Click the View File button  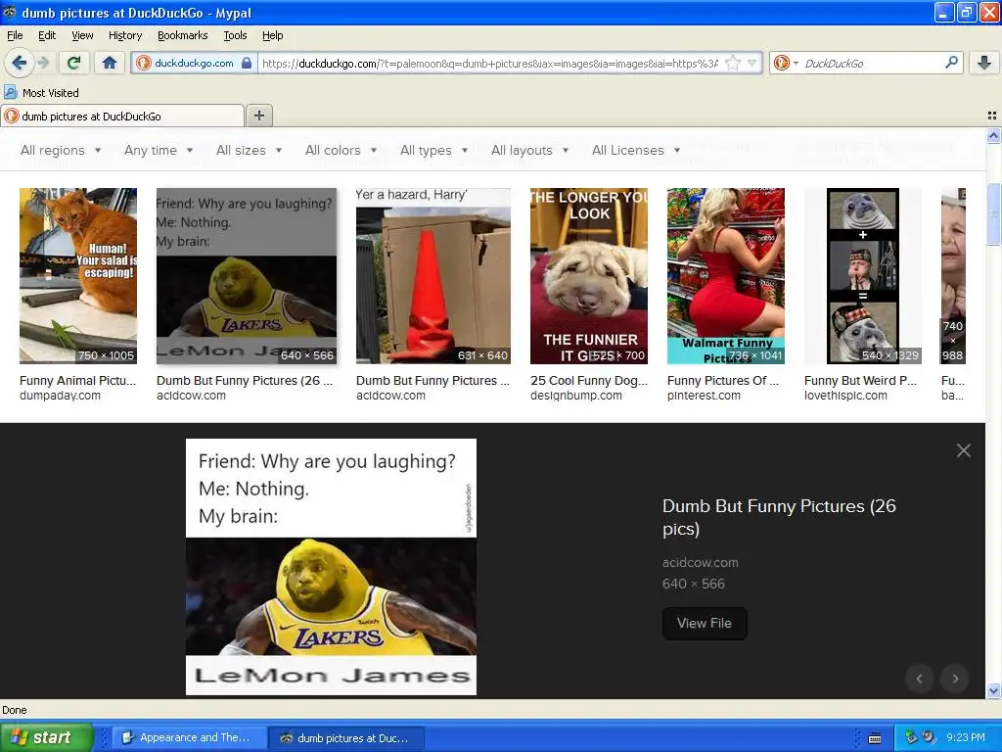click(705, 624)
